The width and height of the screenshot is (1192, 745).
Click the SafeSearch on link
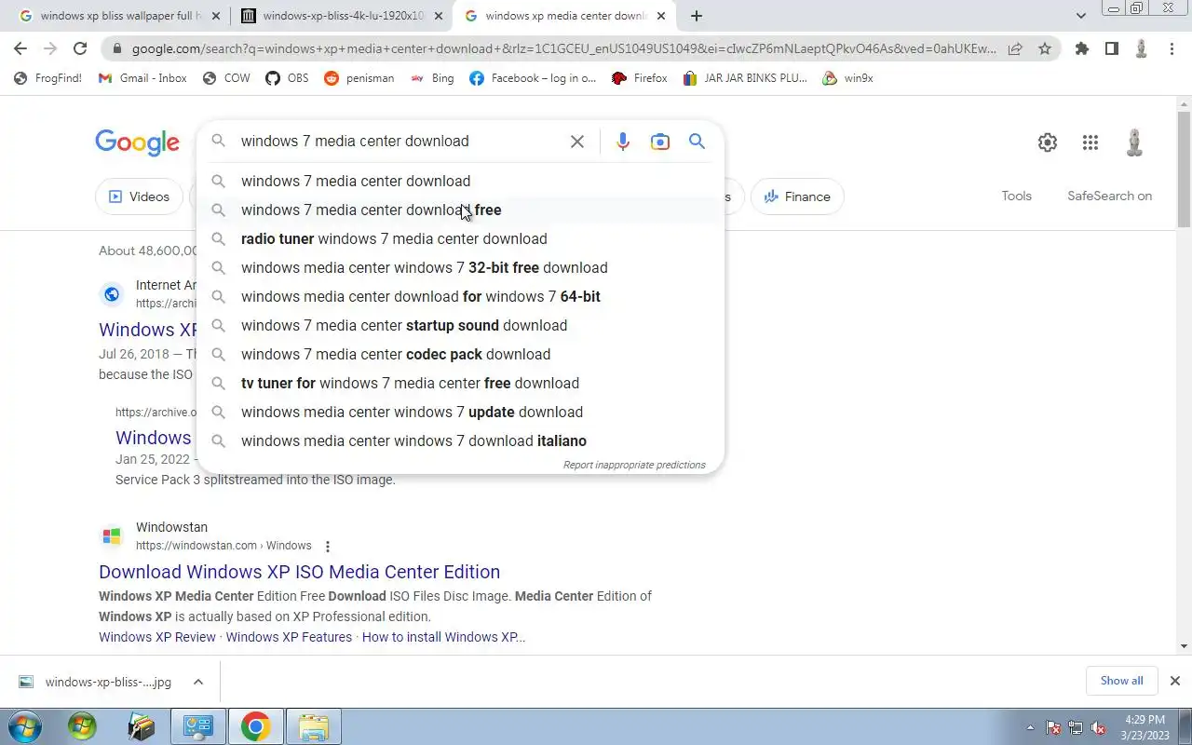[x=1109, y=196]
